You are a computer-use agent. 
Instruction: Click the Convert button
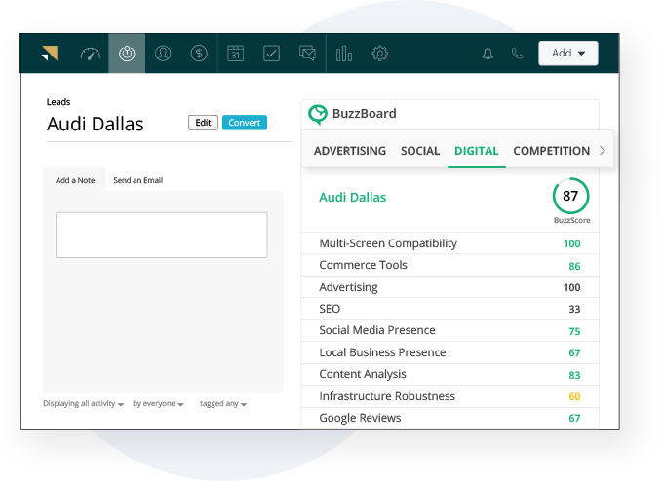tap(245, 123)
